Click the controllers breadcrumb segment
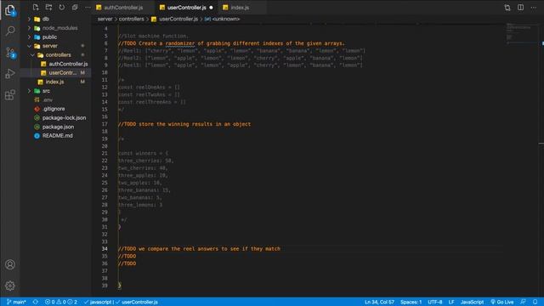544x306 pixels. (x=131, y=19)
